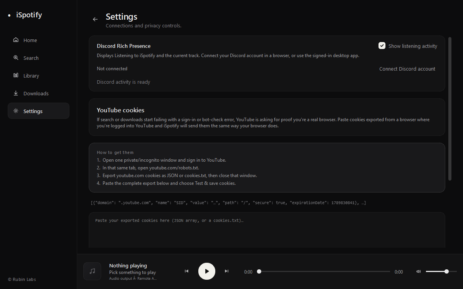Go back using the arrow beside Settings
463x289 pixels.
pyautogui.click(x=95, y=19)
